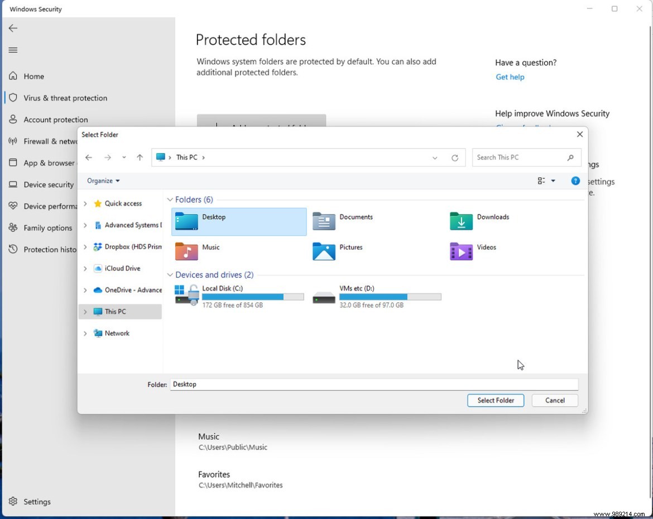This screenshot has height=519, width=653.
Task: Click the blue help question mark icon
Action: [x=575, y=180]
